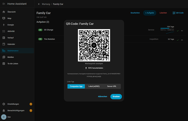Click the SVG download arrow icon
Screen dimensions: 188x121
pyautogui.click(x=86, y=68)
